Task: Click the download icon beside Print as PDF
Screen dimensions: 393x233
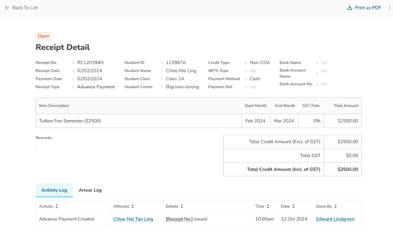Action: [x=349, y=8]
